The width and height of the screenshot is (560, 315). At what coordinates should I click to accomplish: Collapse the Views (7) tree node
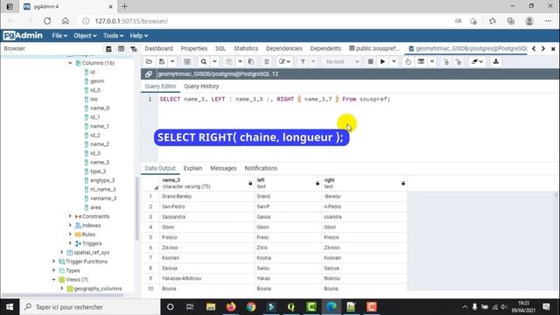point(54,280)
